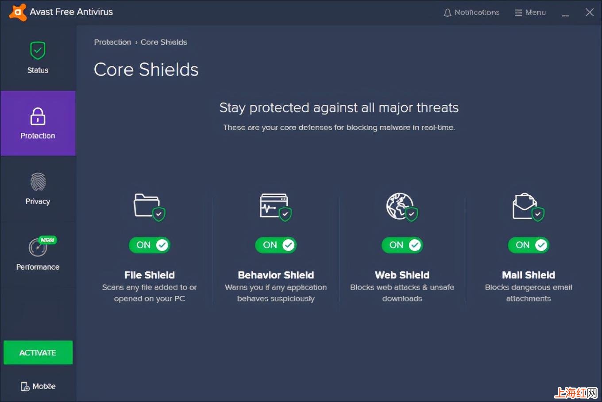Click the Behavior Shield title
The height and width of the screenshot is (402, 602).
click(276, 275)
